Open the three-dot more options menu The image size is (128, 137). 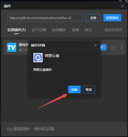click(121, 47)
